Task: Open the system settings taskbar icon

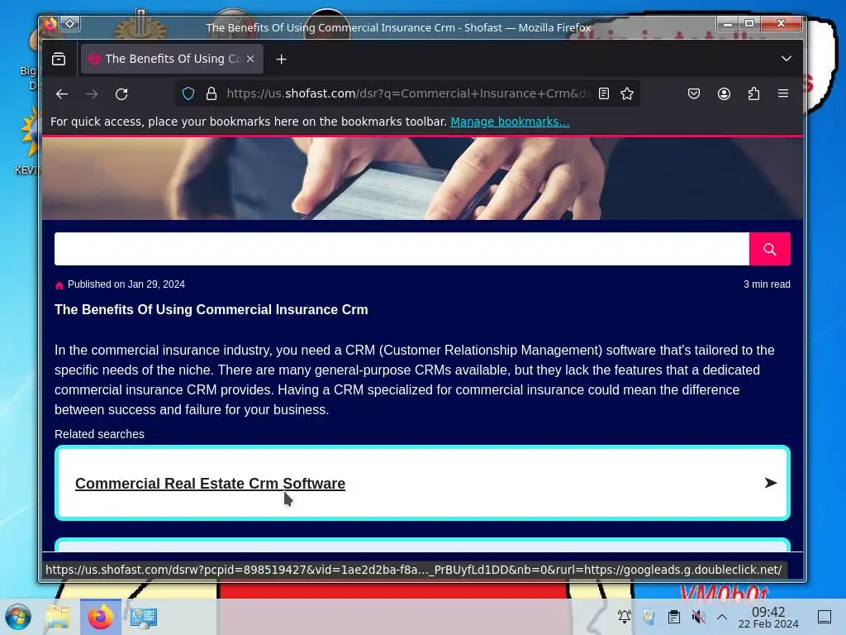Action: pos(144,617)
